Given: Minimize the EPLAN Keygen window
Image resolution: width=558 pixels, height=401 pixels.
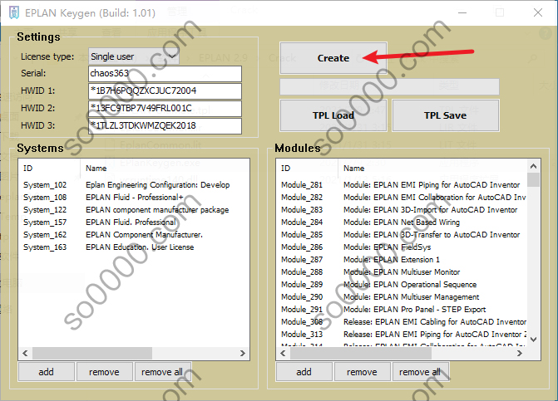Looking at the screenshot, I should point(462,12).
